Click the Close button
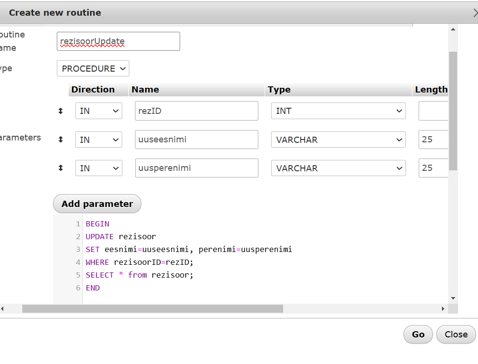 pyautogui.click(x=456, y=334)
